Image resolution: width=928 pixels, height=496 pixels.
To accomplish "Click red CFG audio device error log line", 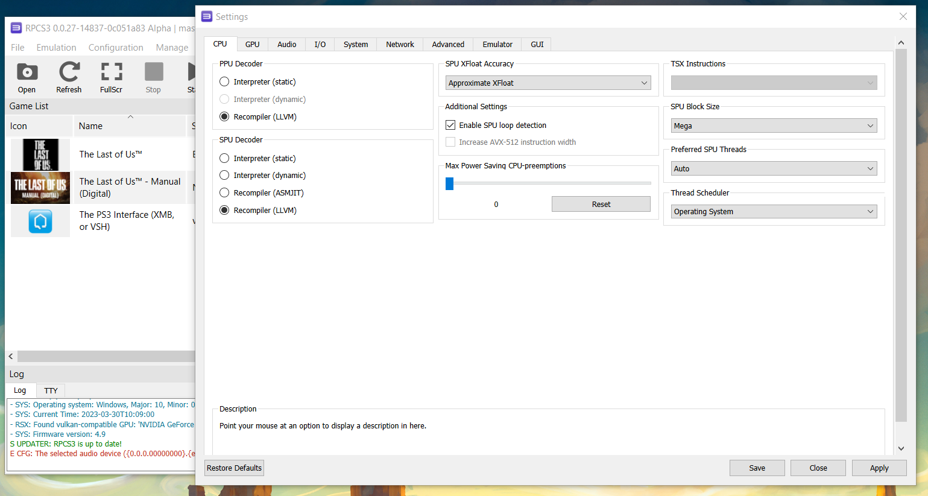I will pyautogui.click(x=103, y=453).
